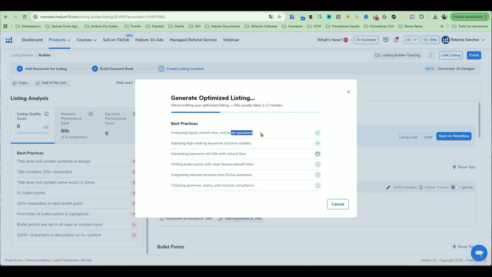This screenshot has height=277, width=492.
Task: Open the Webinar menu item
Action: 231,40
